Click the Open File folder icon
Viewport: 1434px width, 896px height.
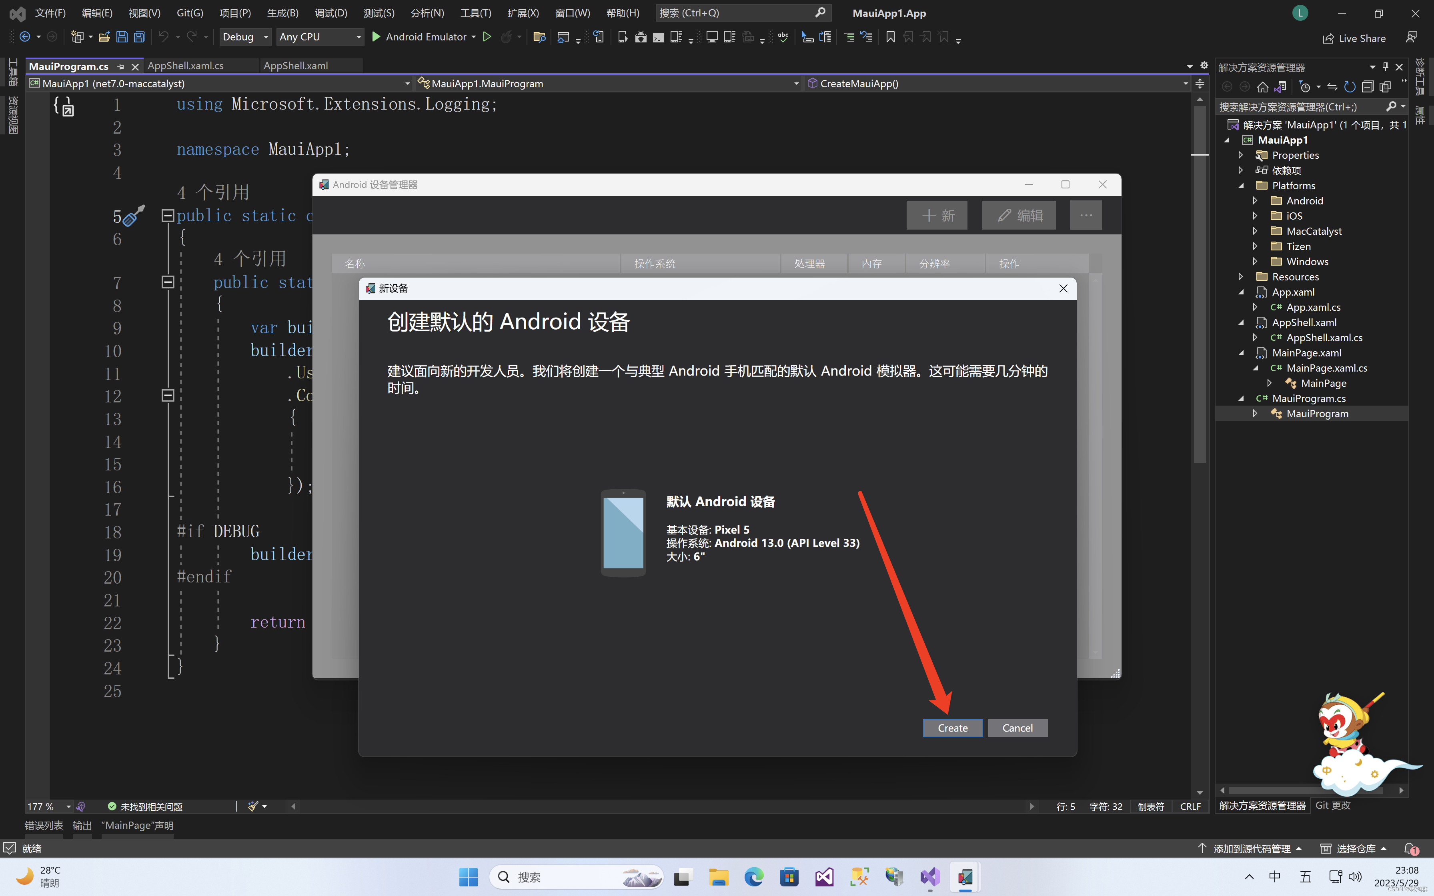coord(104,37)
